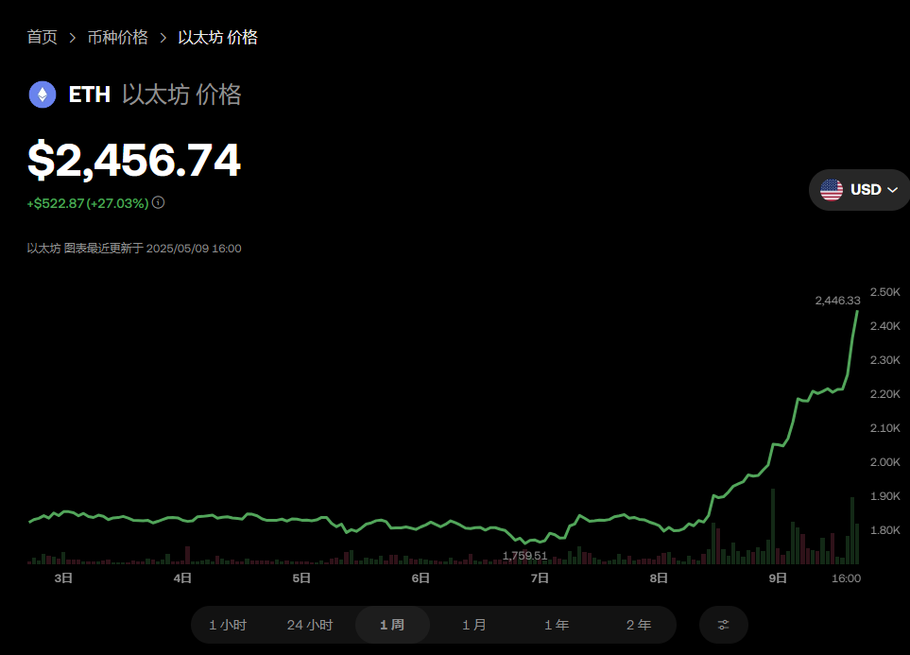
Task: Click the 16:00 time axis label
Action: point(846,577)
